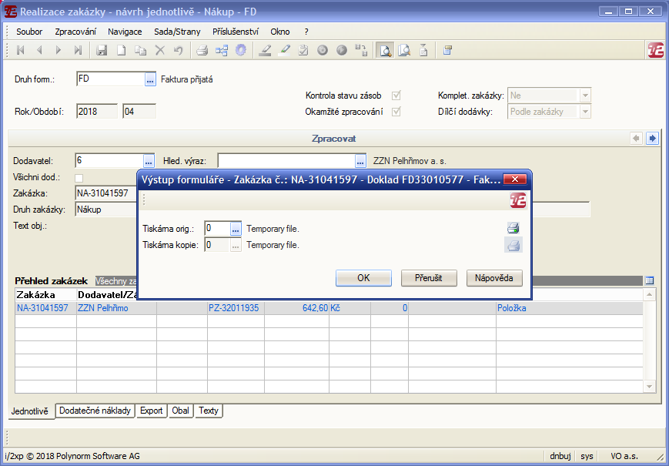Click the blue form window icon
The width and height of the screenshot is (669, 466).
(447, 50)
